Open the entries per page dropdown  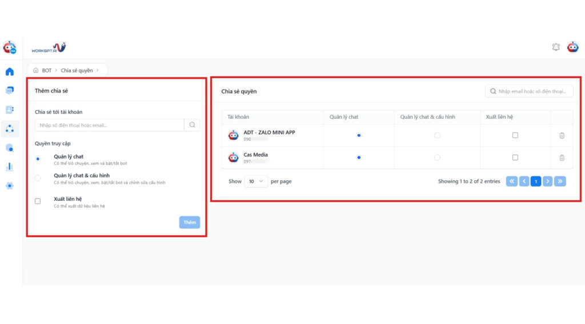256,181
